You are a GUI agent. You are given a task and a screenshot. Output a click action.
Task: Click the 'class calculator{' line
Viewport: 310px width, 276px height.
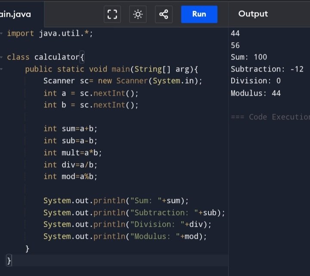[x=46, y=57]
